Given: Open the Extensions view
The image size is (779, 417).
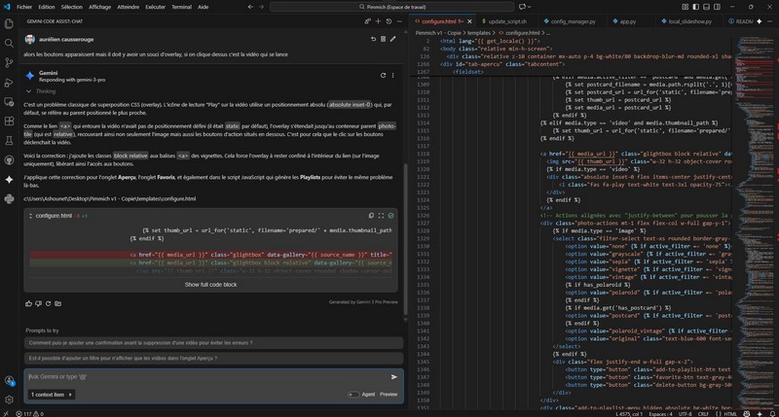Looking at the screenshot, I should tap(9, 121).
